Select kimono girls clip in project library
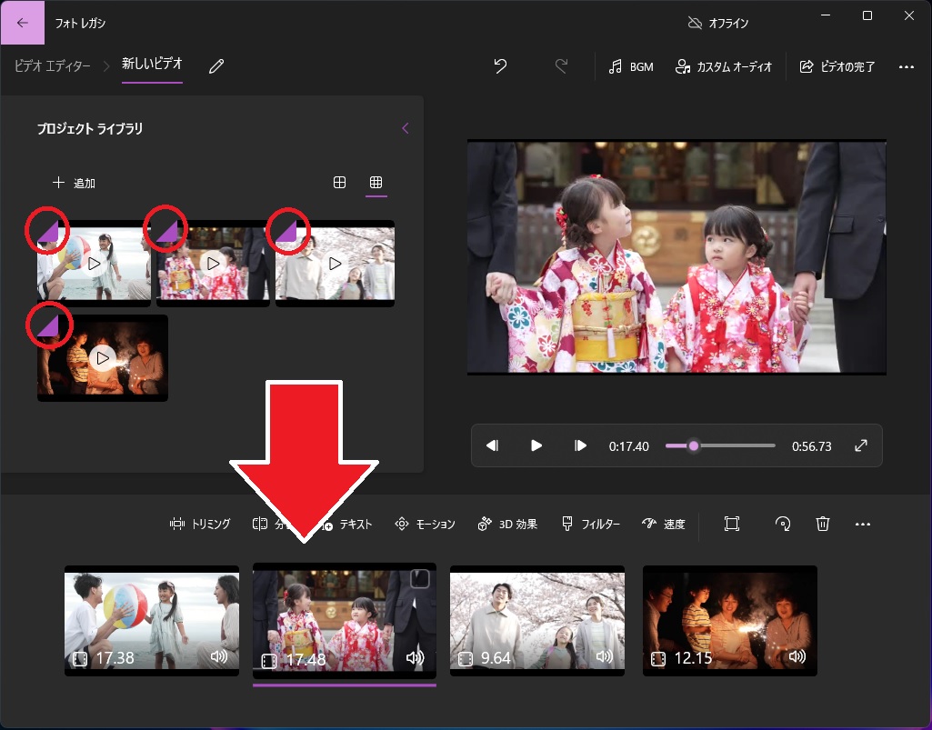This screenshot has height=730, width=932. tap(213, 264)
